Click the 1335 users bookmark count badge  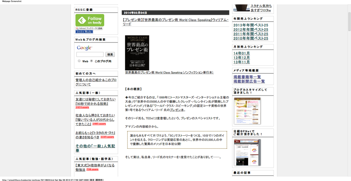(x=107, y=137)
